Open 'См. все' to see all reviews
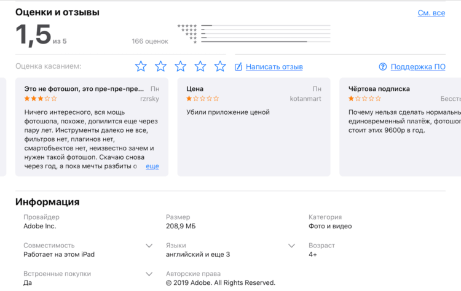 tap(431, 13)
